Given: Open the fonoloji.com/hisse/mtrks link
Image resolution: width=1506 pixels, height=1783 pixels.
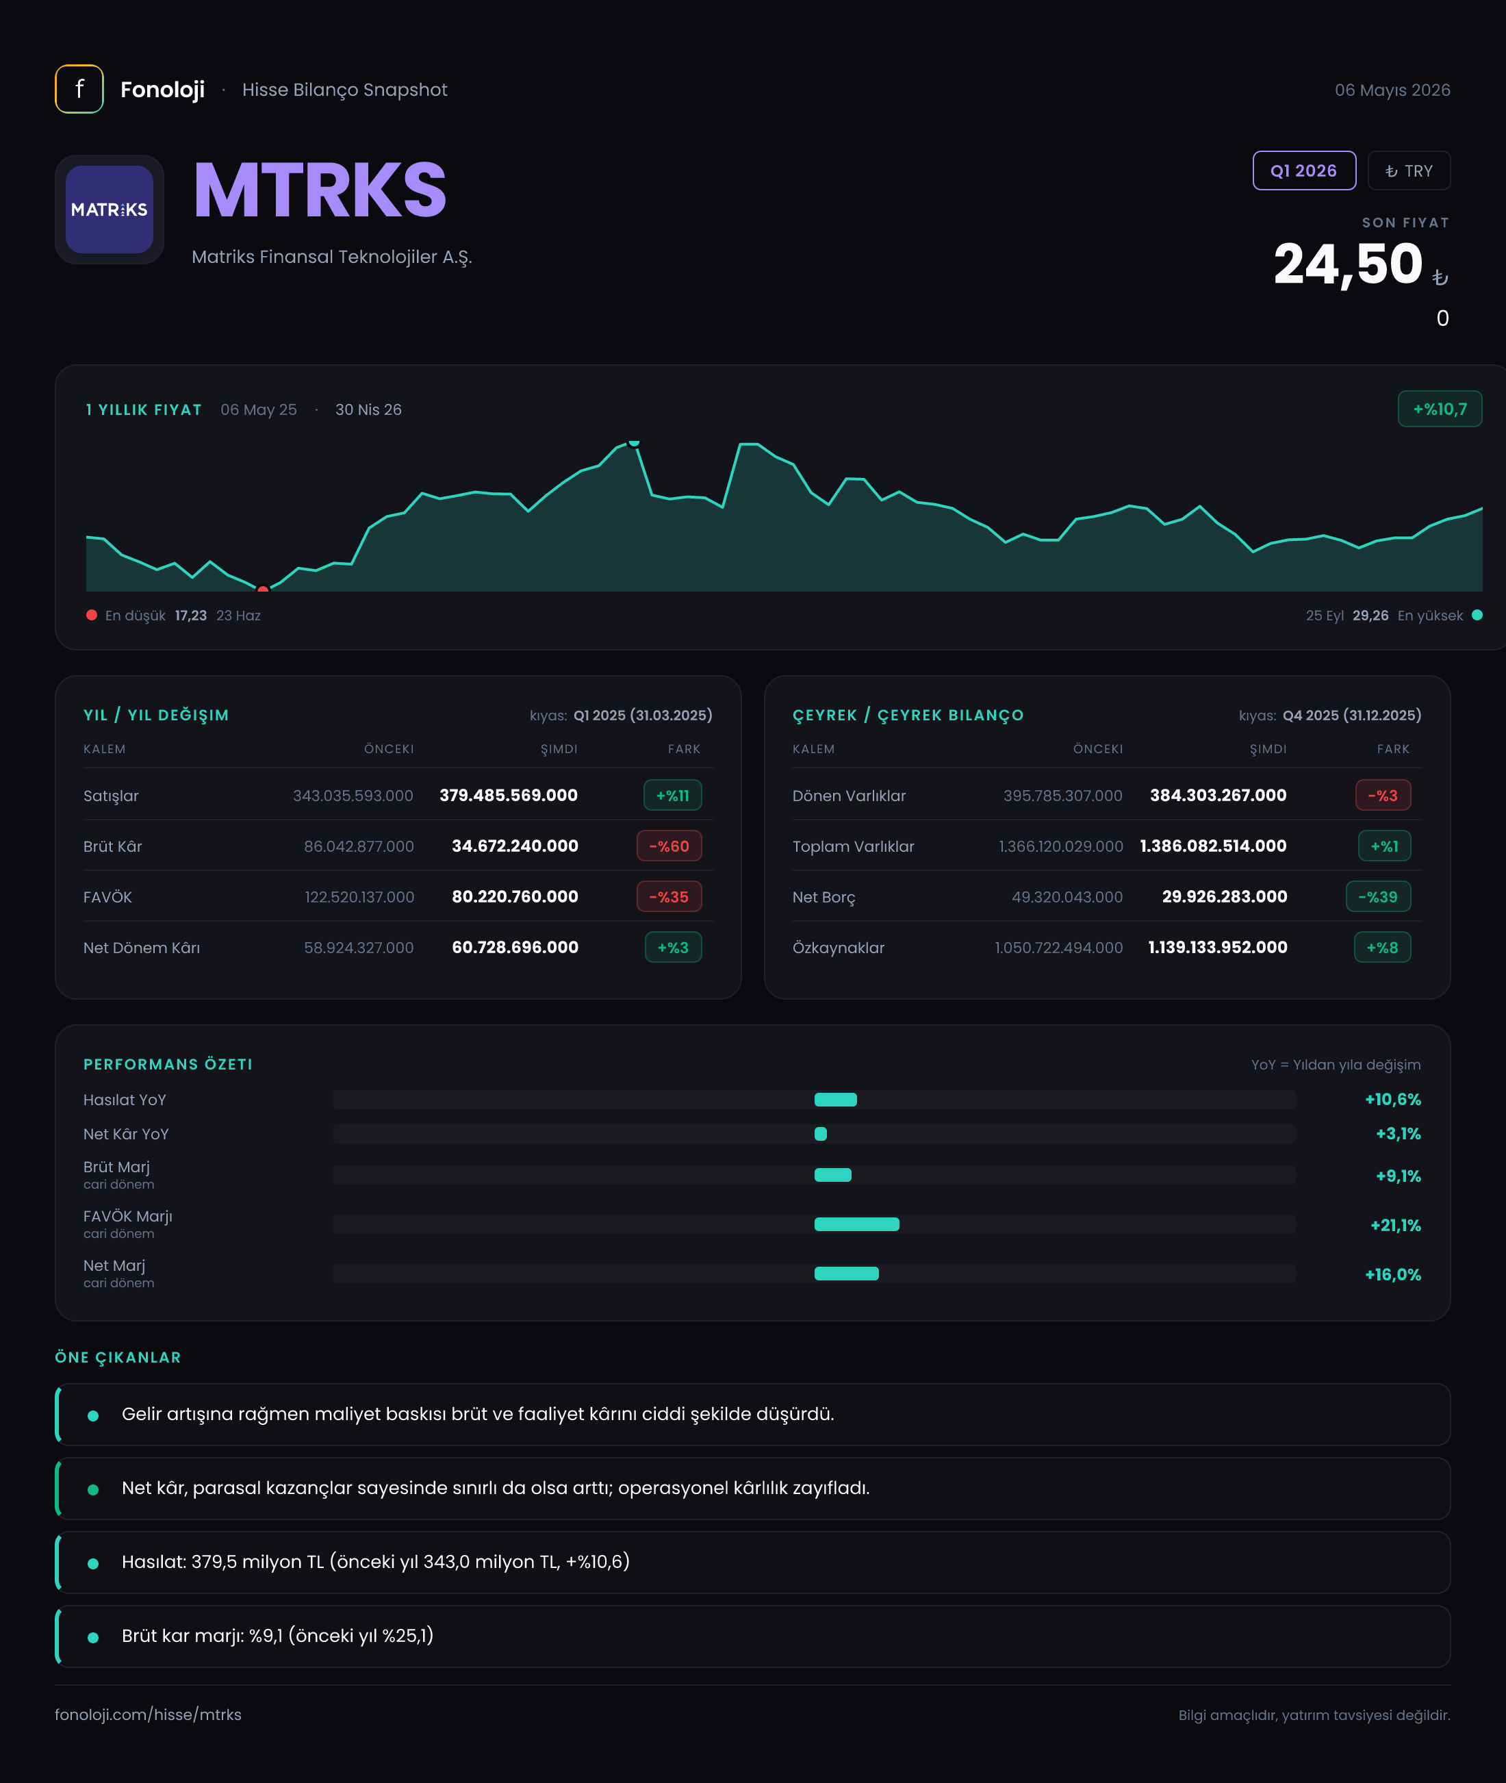Looking at the screenshot, I should pyautogui.click(x=148, y=1715).
